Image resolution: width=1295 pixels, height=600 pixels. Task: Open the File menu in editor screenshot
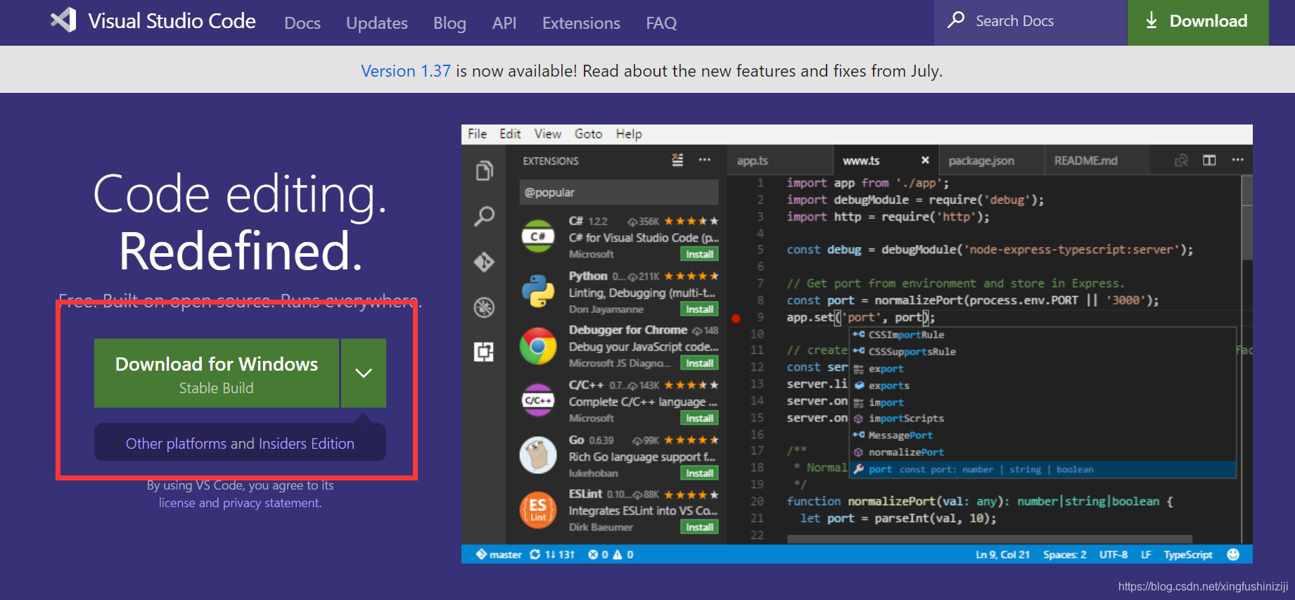click(477, 134)
